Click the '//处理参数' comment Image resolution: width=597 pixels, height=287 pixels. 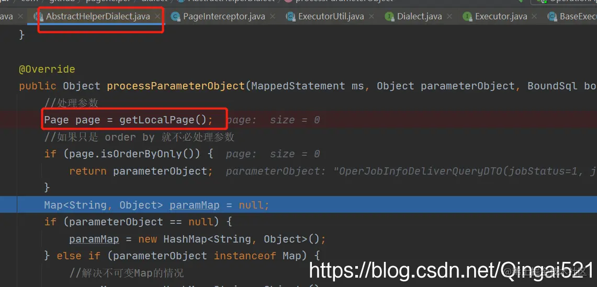click(71, 103)
